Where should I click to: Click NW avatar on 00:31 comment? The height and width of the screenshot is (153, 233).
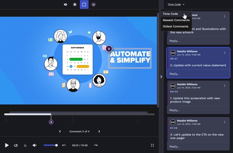point(173,53)
